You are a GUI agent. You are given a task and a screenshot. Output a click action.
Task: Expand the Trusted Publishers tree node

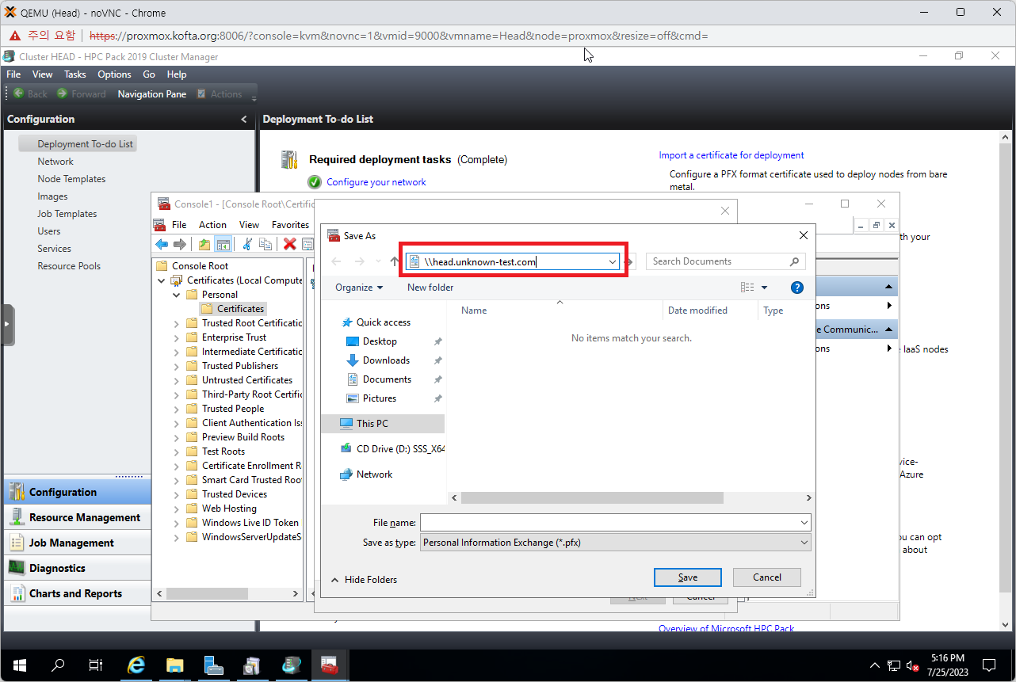point(177,366)
